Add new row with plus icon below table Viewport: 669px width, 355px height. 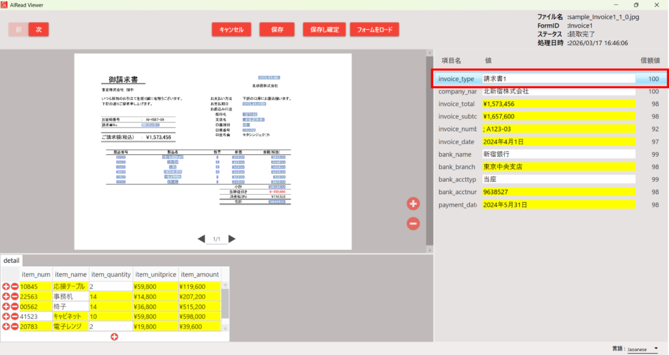click(x=114, y=337)
